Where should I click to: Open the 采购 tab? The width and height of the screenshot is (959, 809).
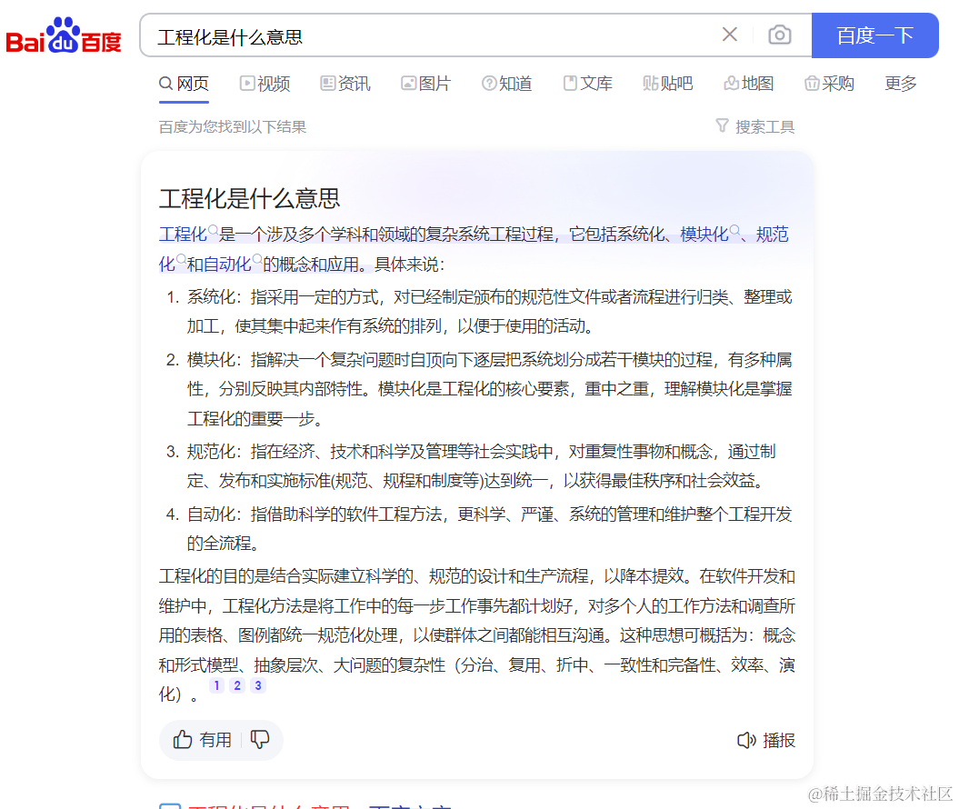[829, 83]
